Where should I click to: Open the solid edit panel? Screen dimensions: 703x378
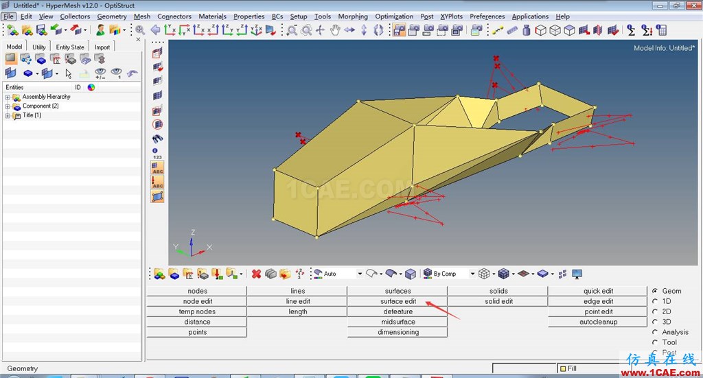click(x=498, y=301)
